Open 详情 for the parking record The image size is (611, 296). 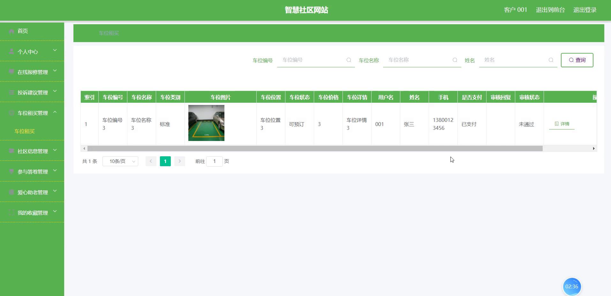pyautogui.click(x=562, y=124)
